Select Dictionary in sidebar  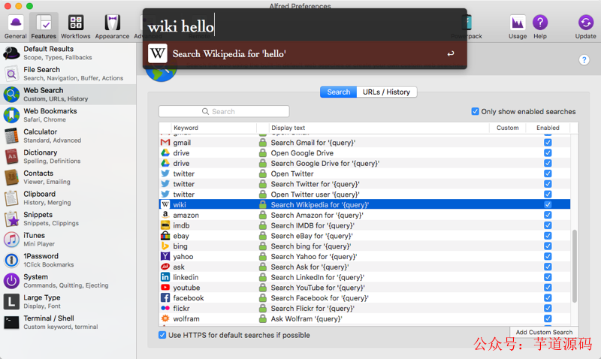click(68, 156)
